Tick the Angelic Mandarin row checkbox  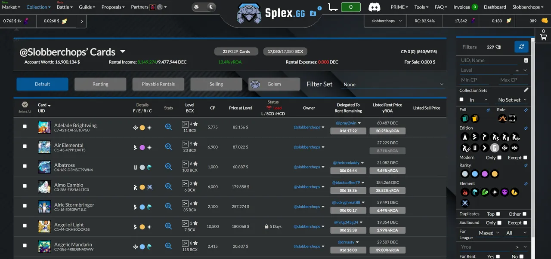(x=25, y=246)
